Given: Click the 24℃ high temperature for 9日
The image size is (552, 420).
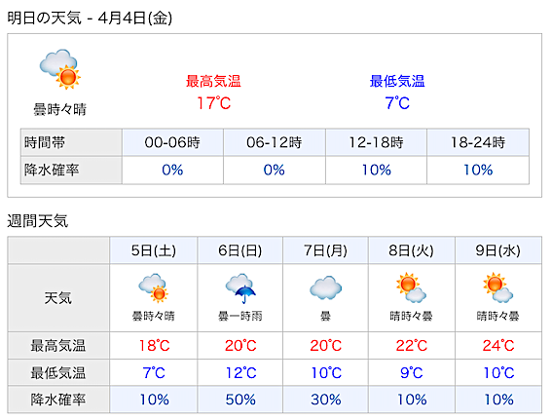Looking at the screenshot, I should [x=498, y=346].
